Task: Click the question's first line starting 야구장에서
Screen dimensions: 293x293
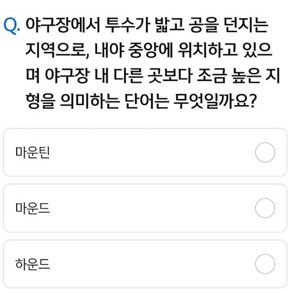Action: point(147,25)
